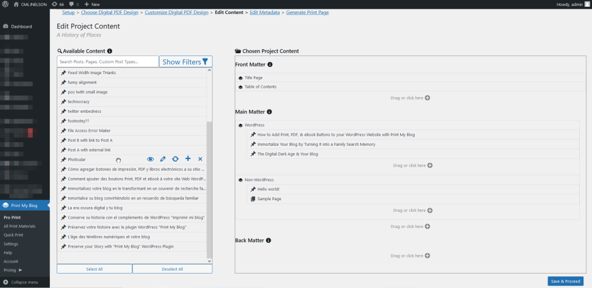Open the CMLJNELSON site home link
Screen dimensions: 592x288
pyautogui.click(x=30, y=4)
